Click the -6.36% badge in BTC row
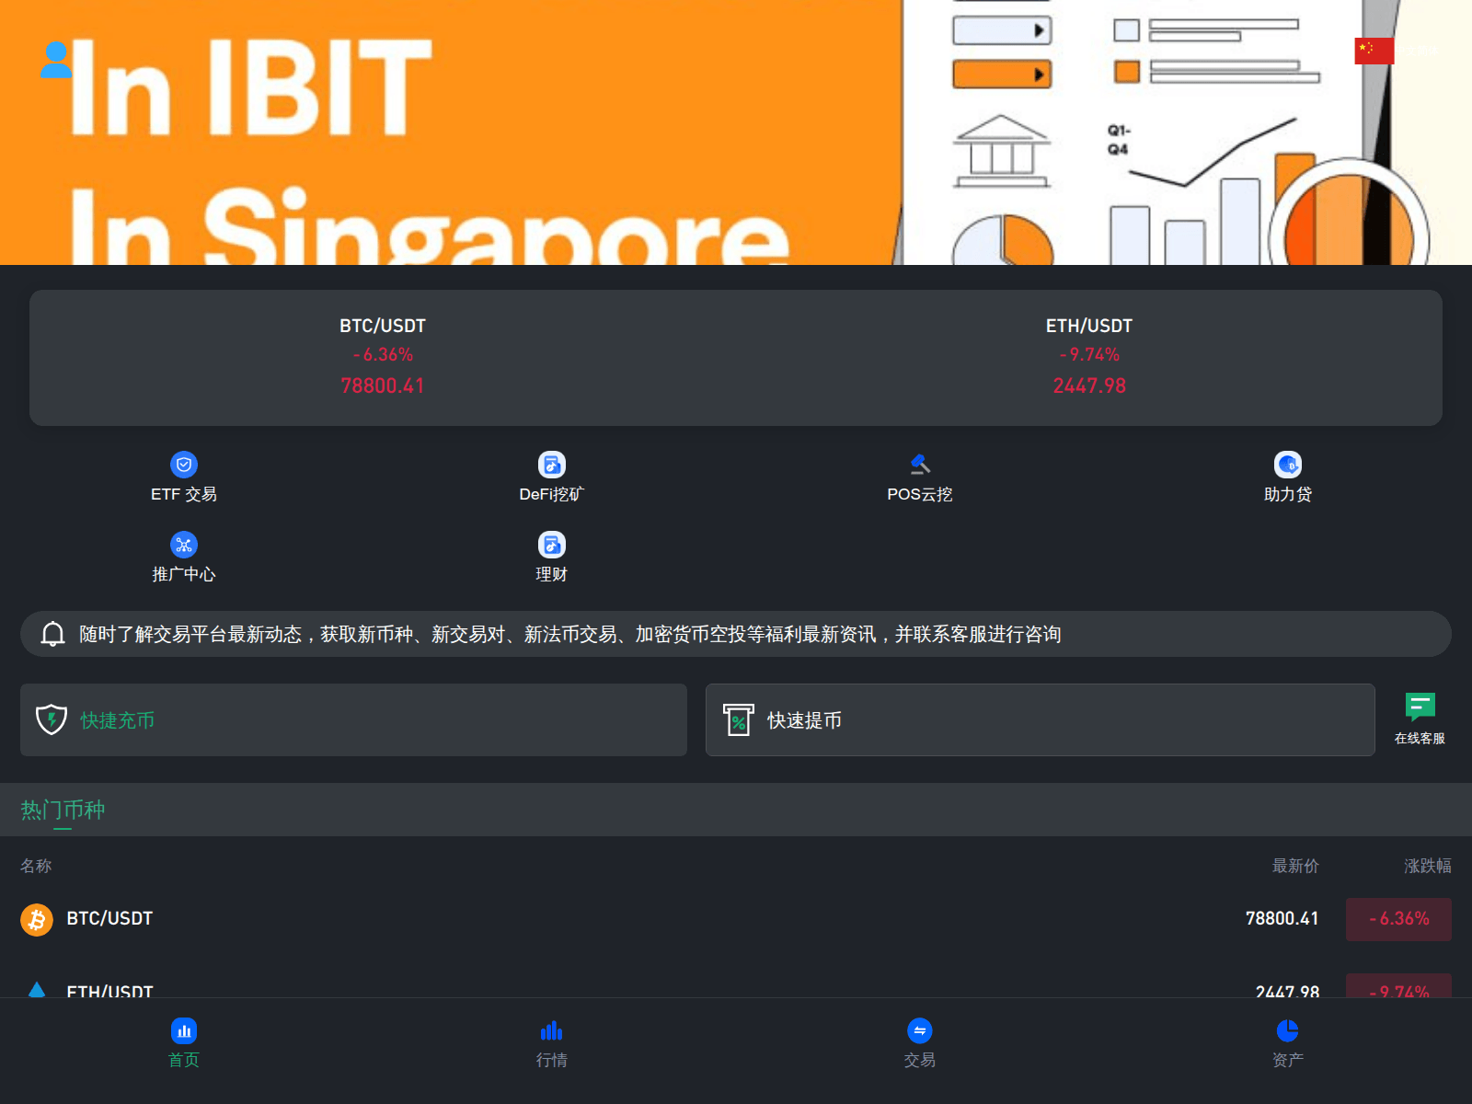Image resolution: width=1472 pixels, height=1104 pixels. (x=1398, y=919)
